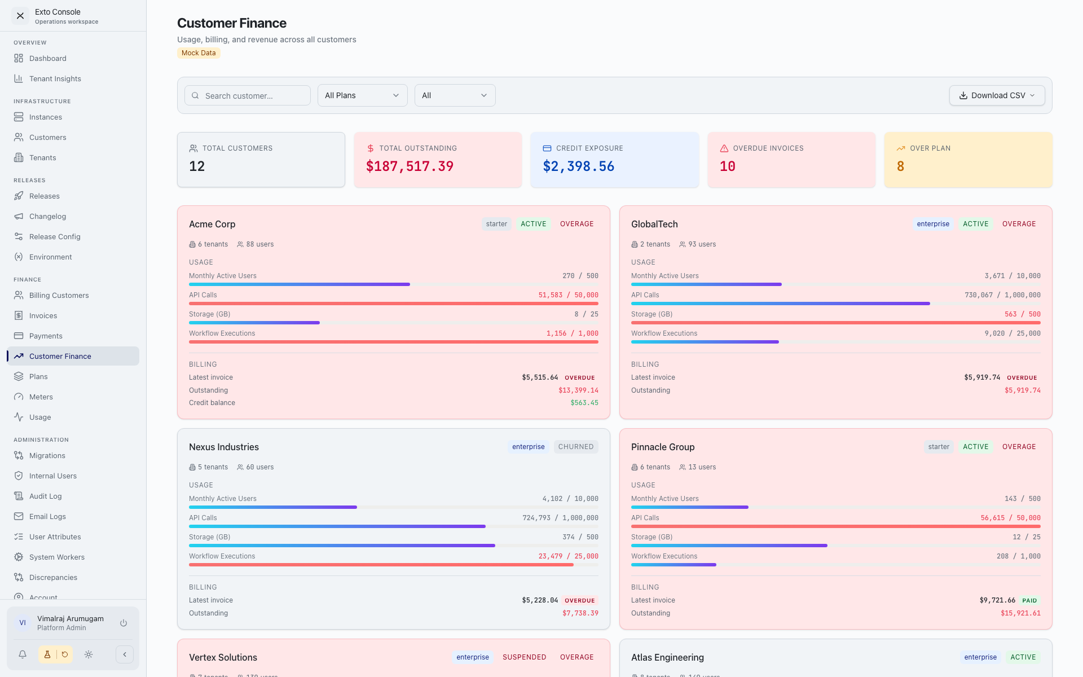
Task: Toggle light theme sun icon
Action: (x=89, y=654)
